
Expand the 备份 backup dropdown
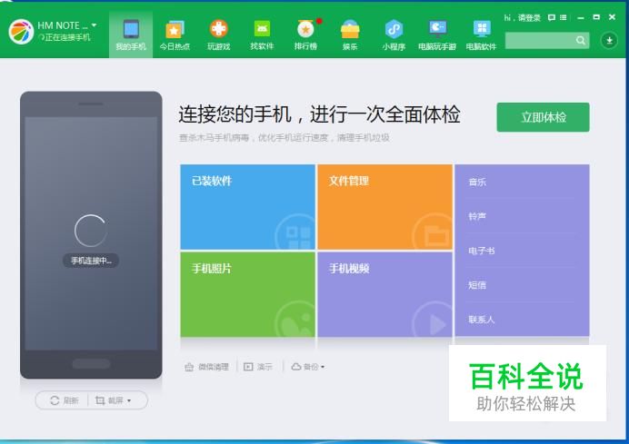tap(307, 367)
